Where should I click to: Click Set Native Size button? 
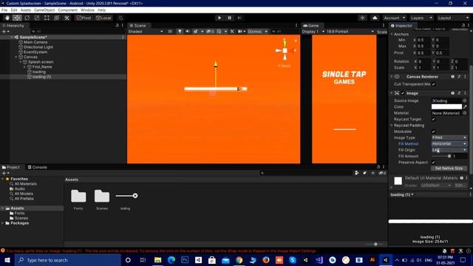449,168
